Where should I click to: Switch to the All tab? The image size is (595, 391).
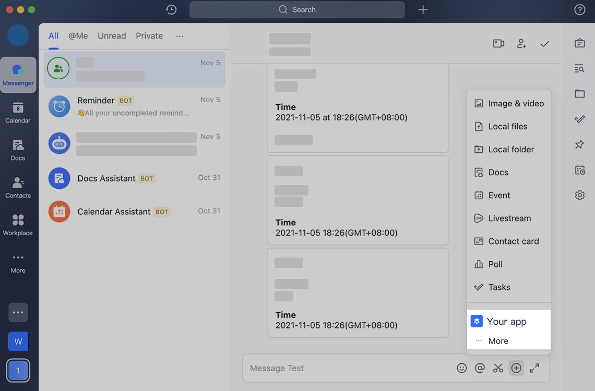(x=54, y=36)
